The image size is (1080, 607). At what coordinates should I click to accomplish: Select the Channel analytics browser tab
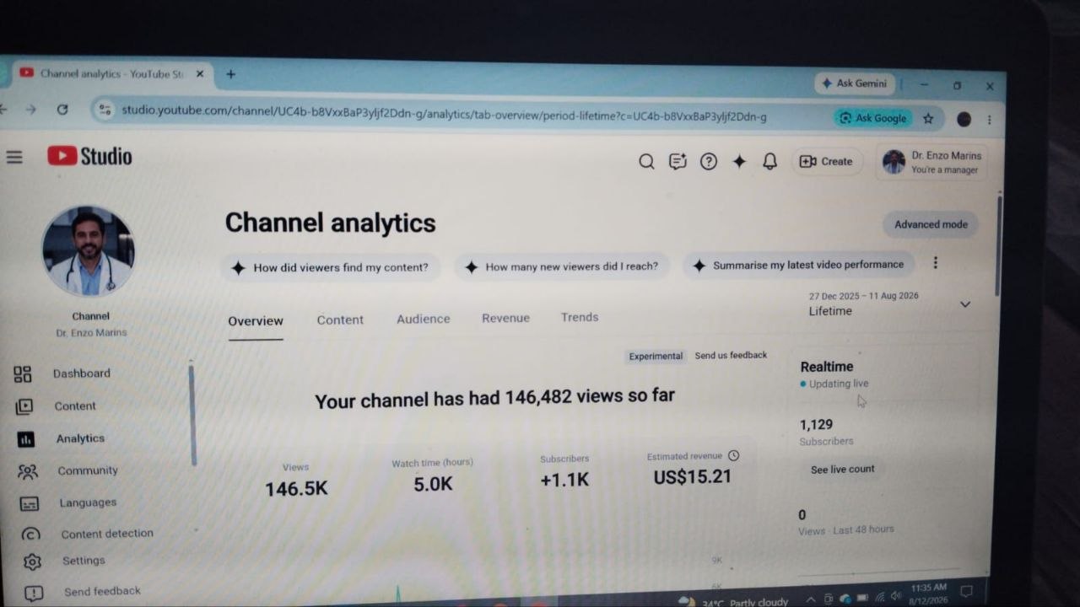coord(111,74)
